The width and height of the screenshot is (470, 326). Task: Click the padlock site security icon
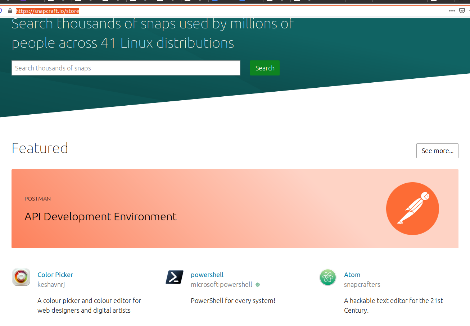[x=9, y=11]
